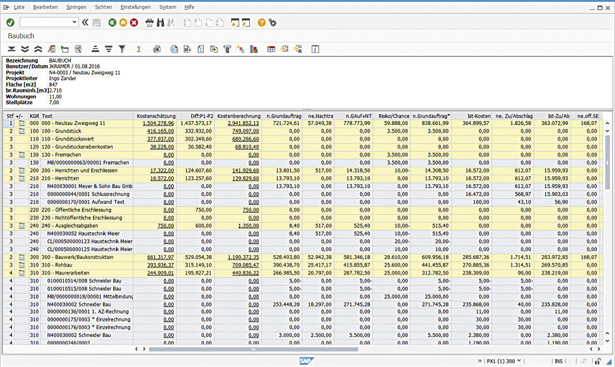Click the Set filter funnel icon
The image size is (615, 367).
[122, 49]
